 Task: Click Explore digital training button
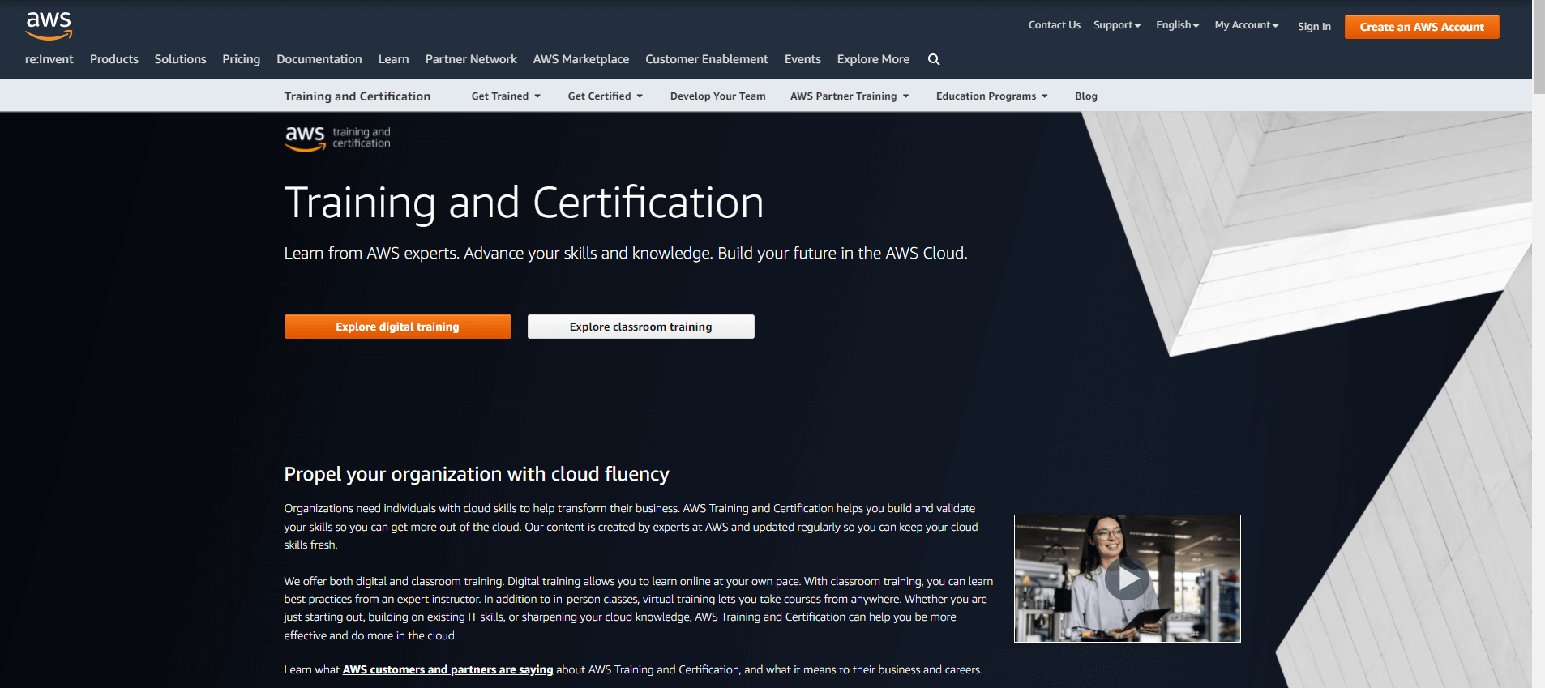coord(398,327)
